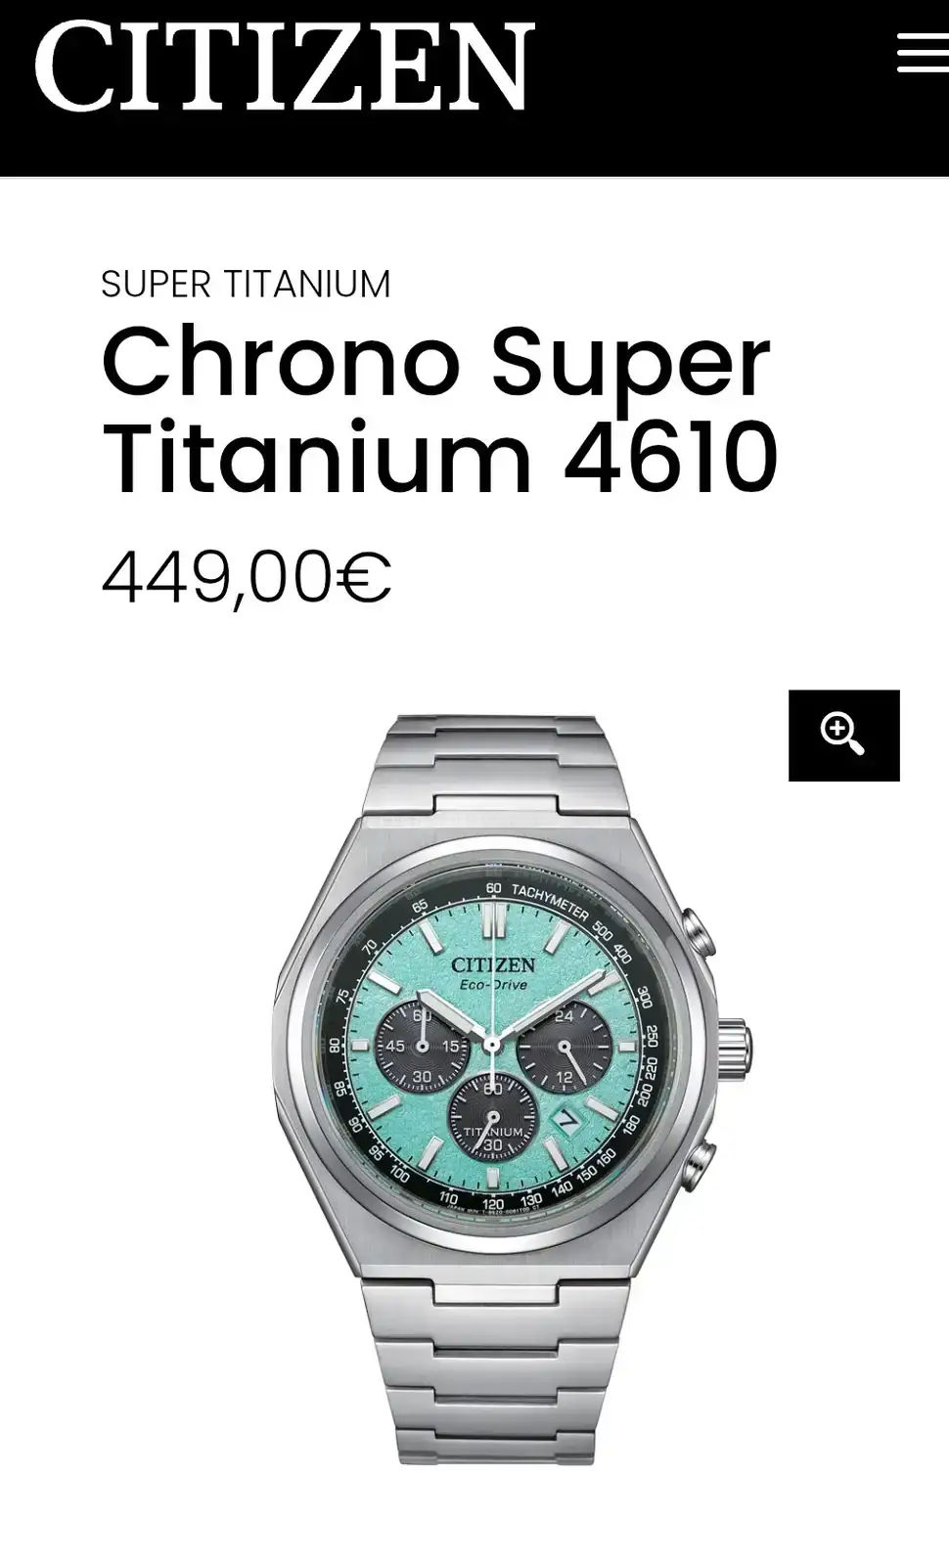Click the CITIZEN Eco-Drive text on dial

[x=493, y=973]
